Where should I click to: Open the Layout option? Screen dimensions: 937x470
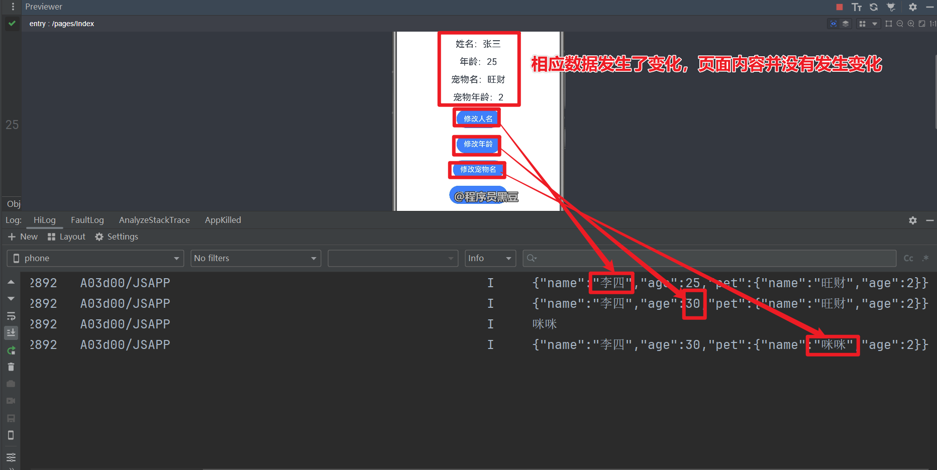tap(66, 237)
